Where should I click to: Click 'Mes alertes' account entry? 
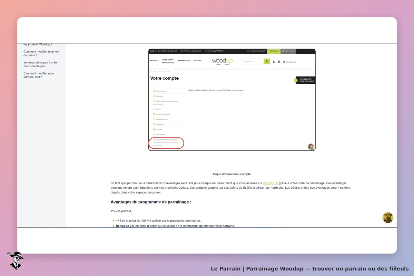(x=159, y=135)
